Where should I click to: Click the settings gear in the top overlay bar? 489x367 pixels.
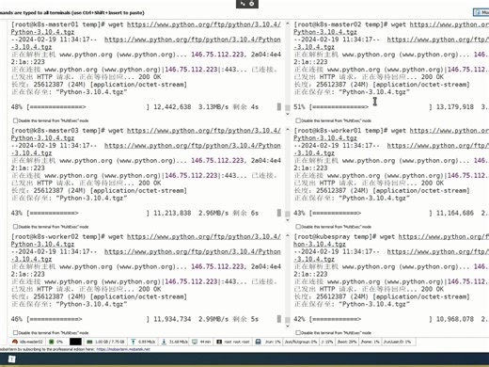click(252, 4)
